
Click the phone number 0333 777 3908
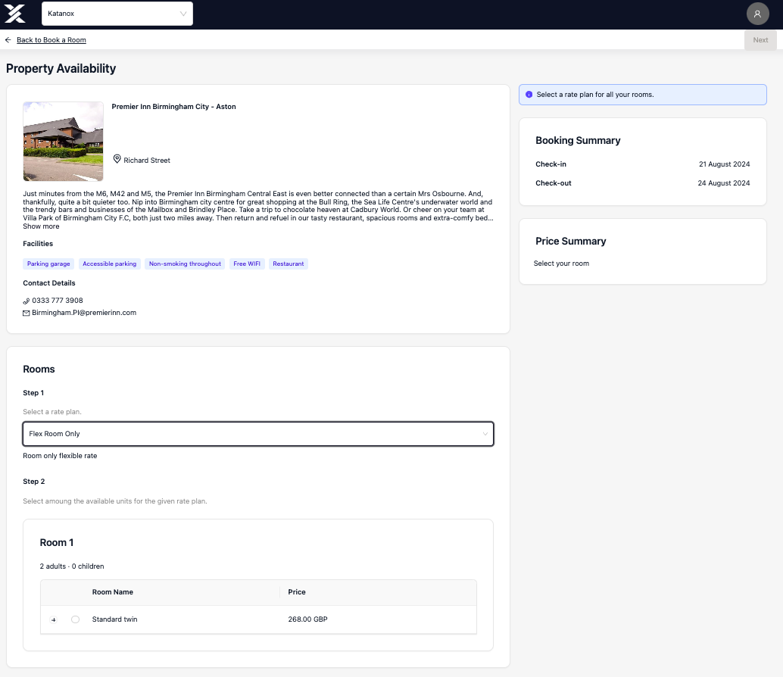pyautogui.click(x=58, y=301)
